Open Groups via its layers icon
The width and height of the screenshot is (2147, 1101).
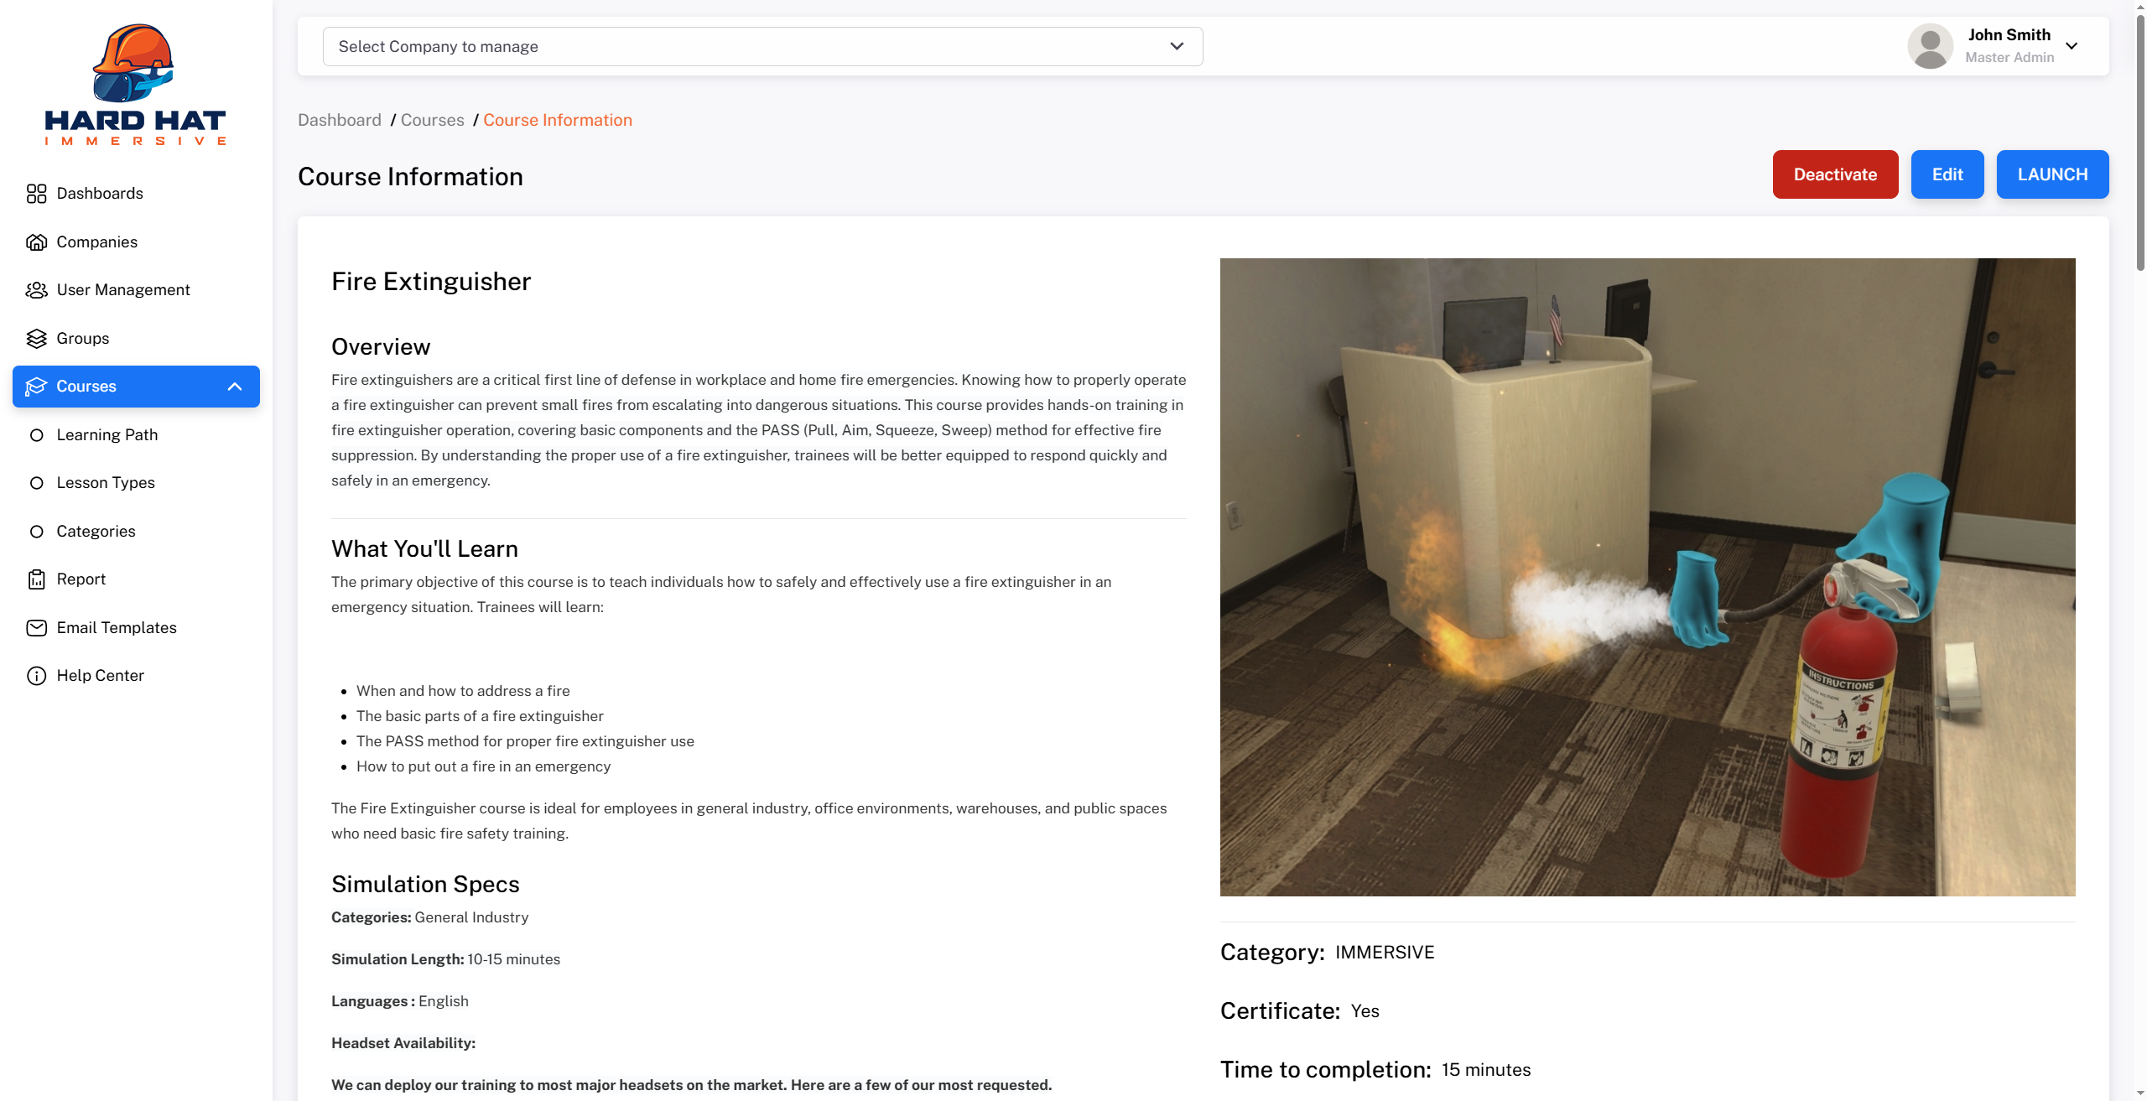click(36, 338)
